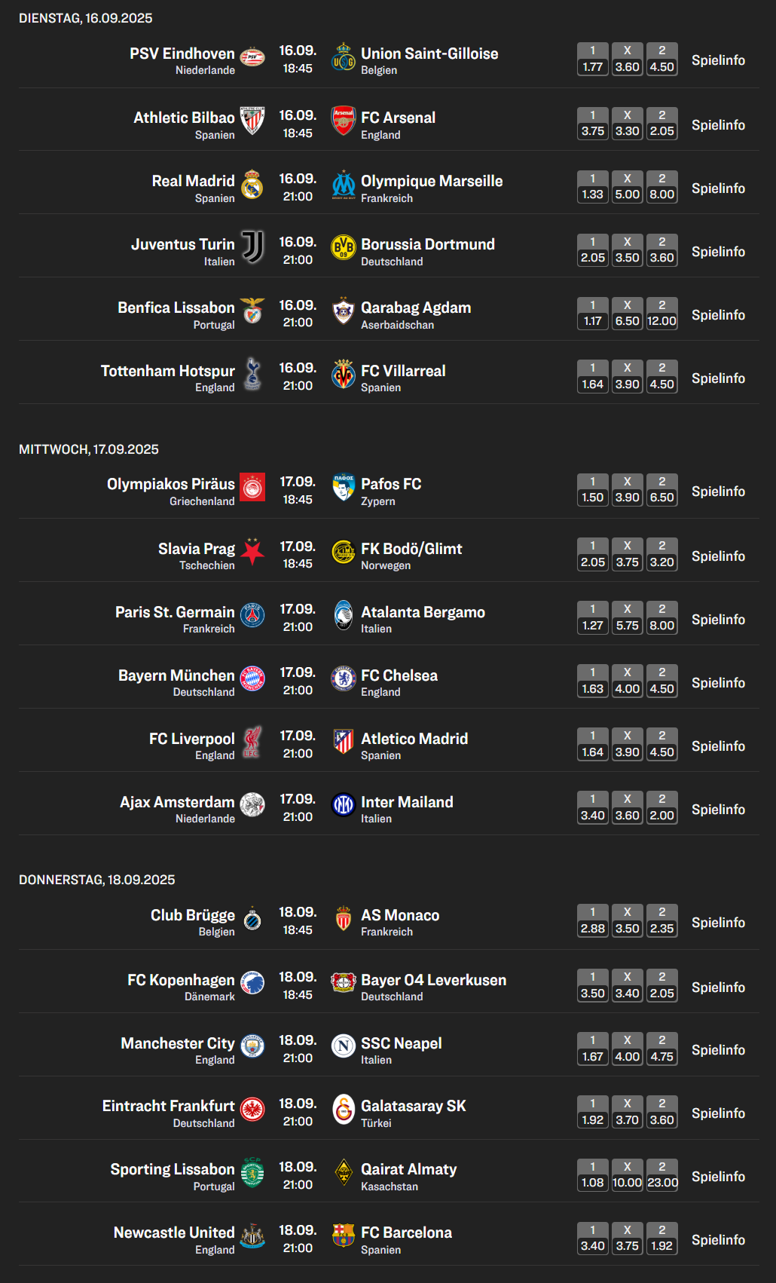Open Spielinfo for Club Brügge match
Viewport: 776px width, 1283px height.
[718, 923]
